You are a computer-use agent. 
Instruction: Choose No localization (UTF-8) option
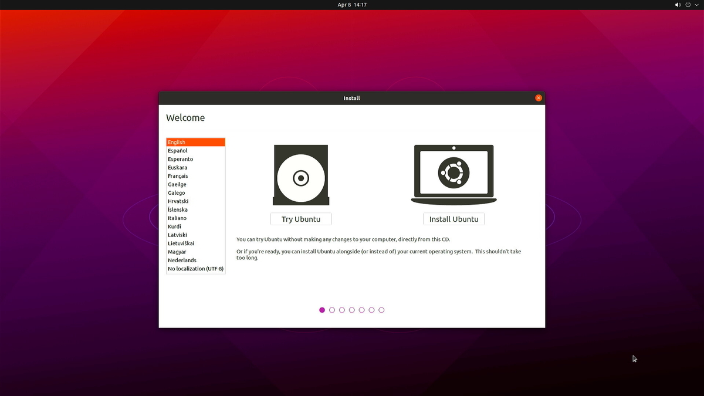196,269
